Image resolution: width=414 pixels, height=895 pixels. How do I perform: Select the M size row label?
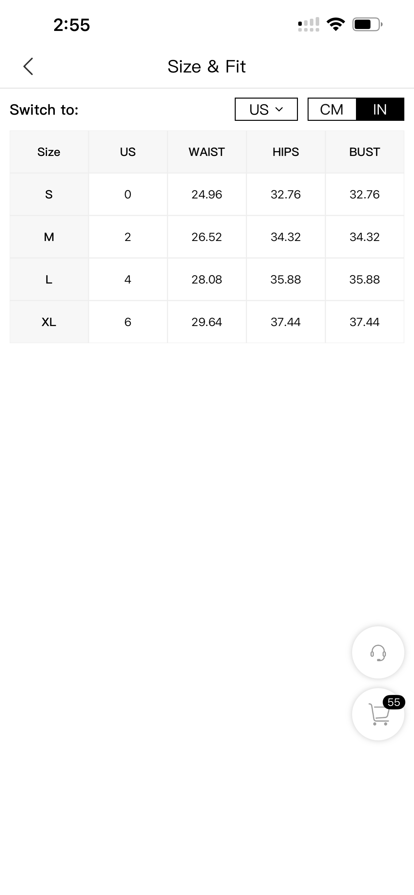point(49,237)
